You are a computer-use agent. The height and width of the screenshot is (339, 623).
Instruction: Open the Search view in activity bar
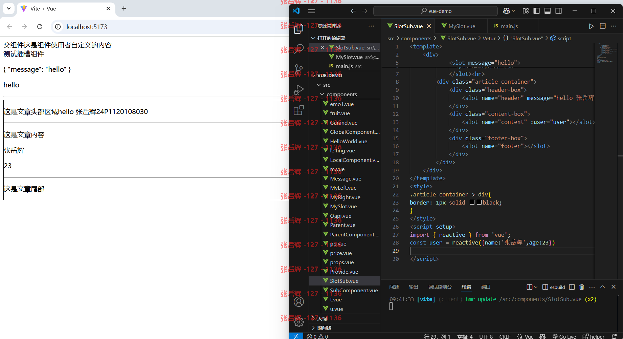298,49
